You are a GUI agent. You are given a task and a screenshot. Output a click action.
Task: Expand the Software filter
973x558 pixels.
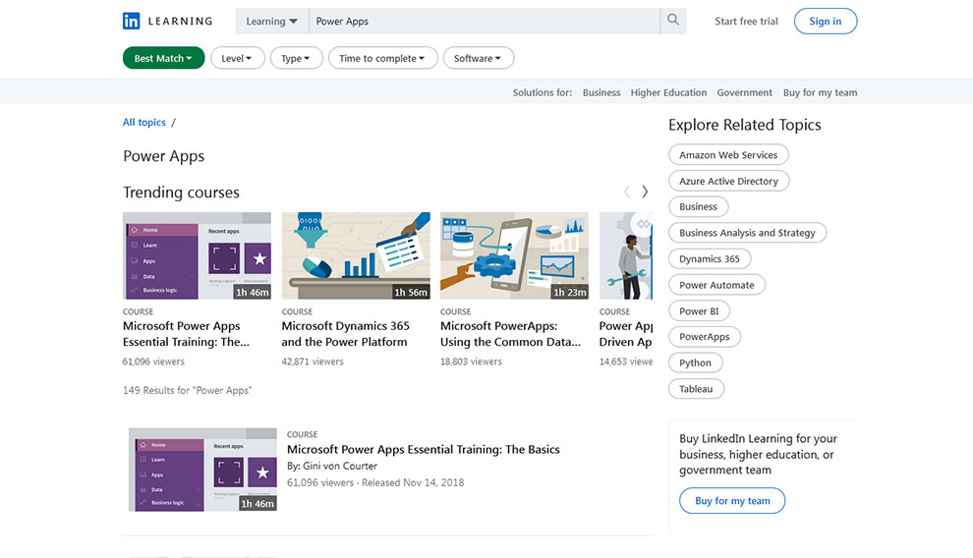(478, 58)
